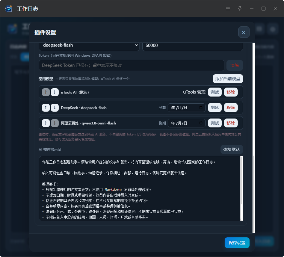The width and height of the screenshot is (284, 257).
Task: Click the DeepSeek · deepseek-flash model name
Action: tap(84, 108)
